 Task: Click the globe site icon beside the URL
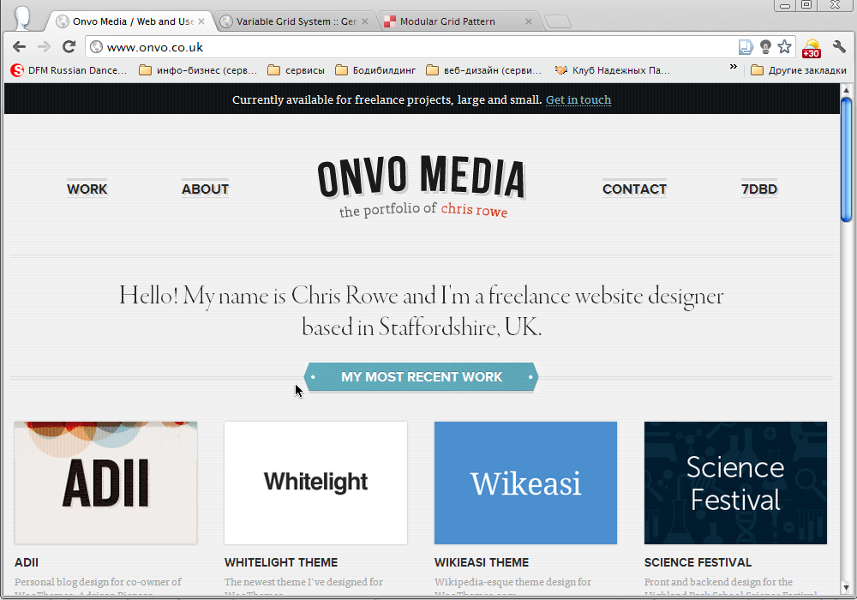[96, 47]
